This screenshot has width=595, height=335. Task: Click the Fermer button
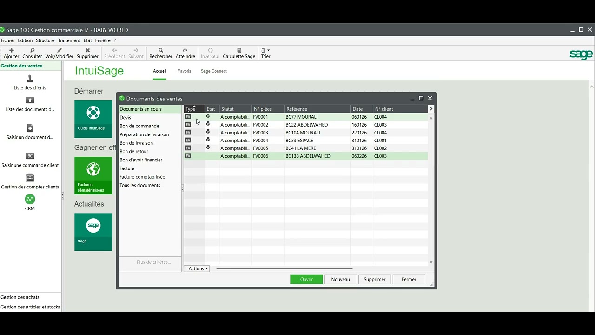coord(409,279)
